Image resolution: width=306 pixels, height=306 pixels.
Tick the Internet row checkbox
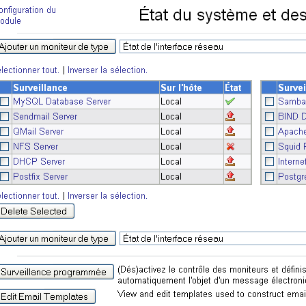[269, 161]
